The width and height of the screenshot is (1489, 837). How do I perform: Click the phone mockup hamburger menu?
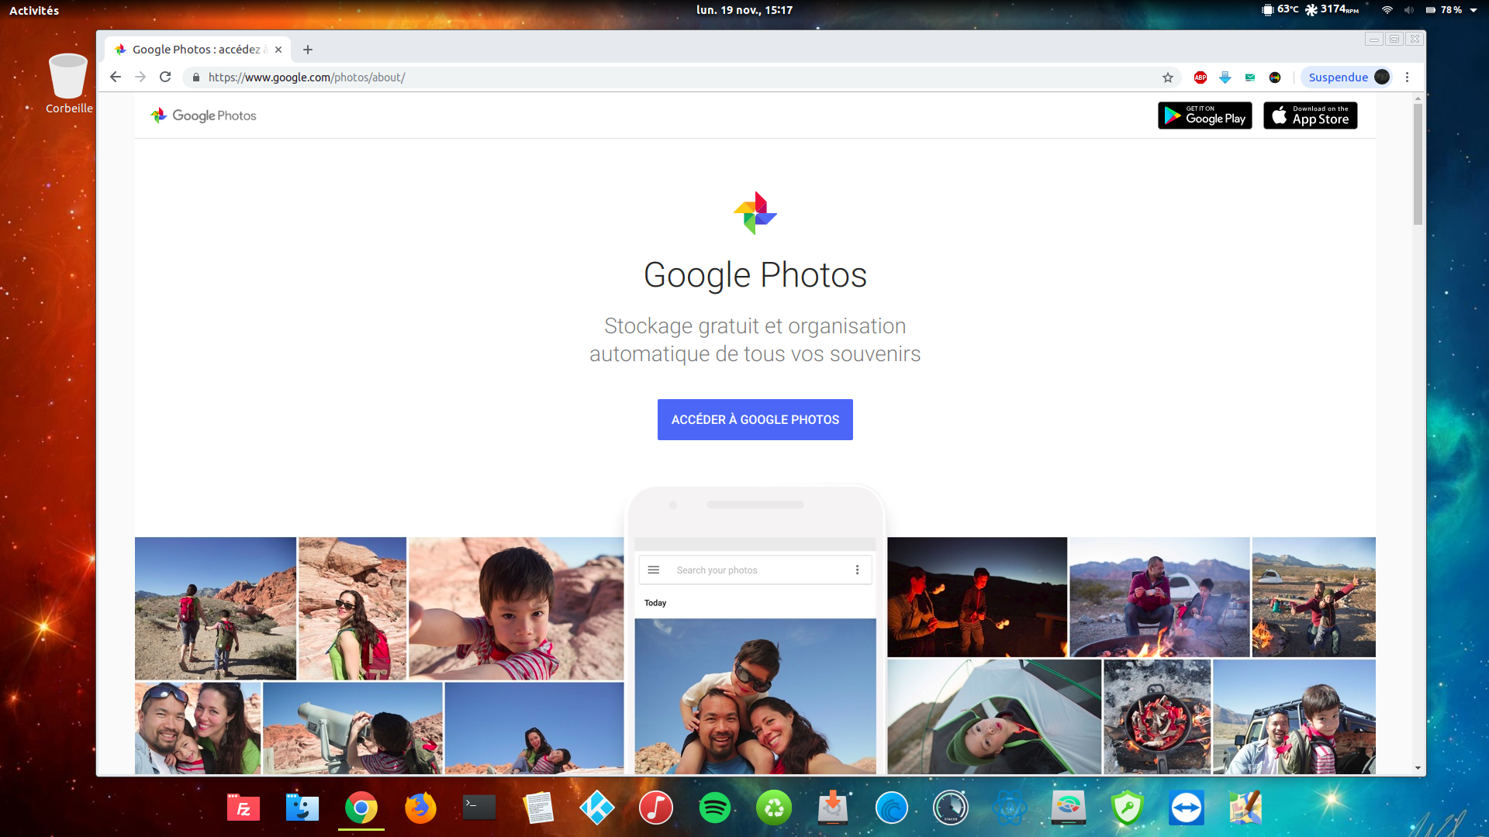click(x=654, y=570)
